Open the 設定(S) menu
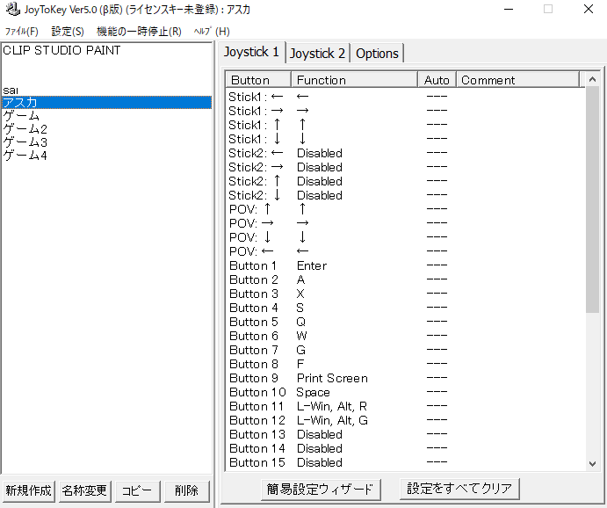Image resolution: width=607 pixels, height=508 pixels. [x=68, y=32]
